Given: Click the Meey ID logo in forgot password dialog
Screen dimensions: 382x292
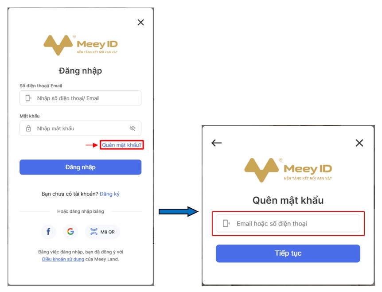Looking at the screenshot, I should click(x=288, y=170).
